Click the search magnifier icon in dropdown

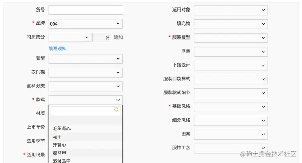point(116,110)
